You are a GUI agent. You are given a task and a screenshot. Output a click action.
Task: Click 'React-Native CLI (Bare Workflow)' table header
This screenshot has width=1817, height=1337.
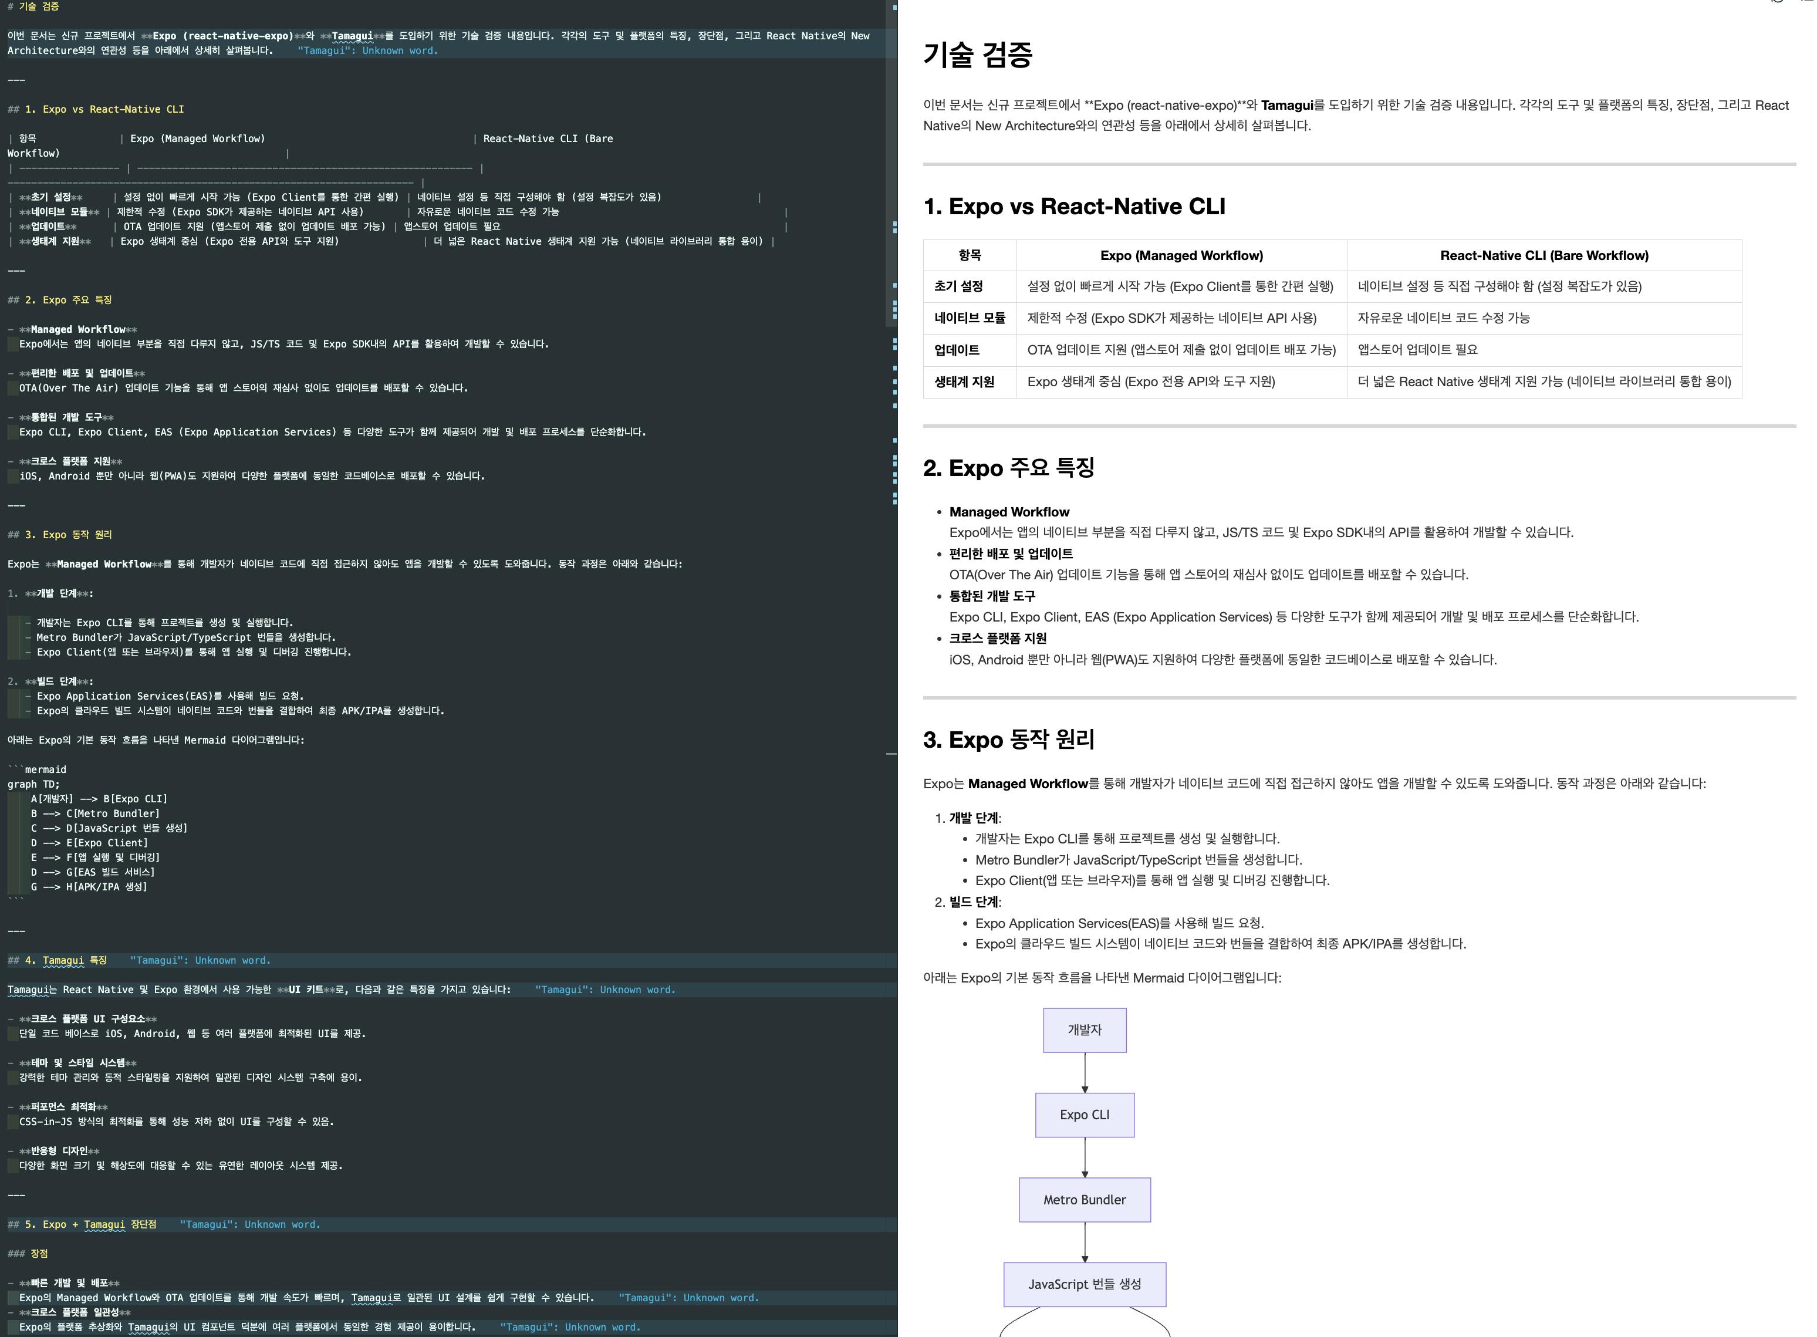[1544, 256]
